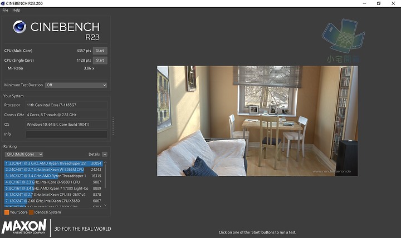Open the Help menu
The width and height of the screenshot is (401, 238).
(x=16, y=10)
